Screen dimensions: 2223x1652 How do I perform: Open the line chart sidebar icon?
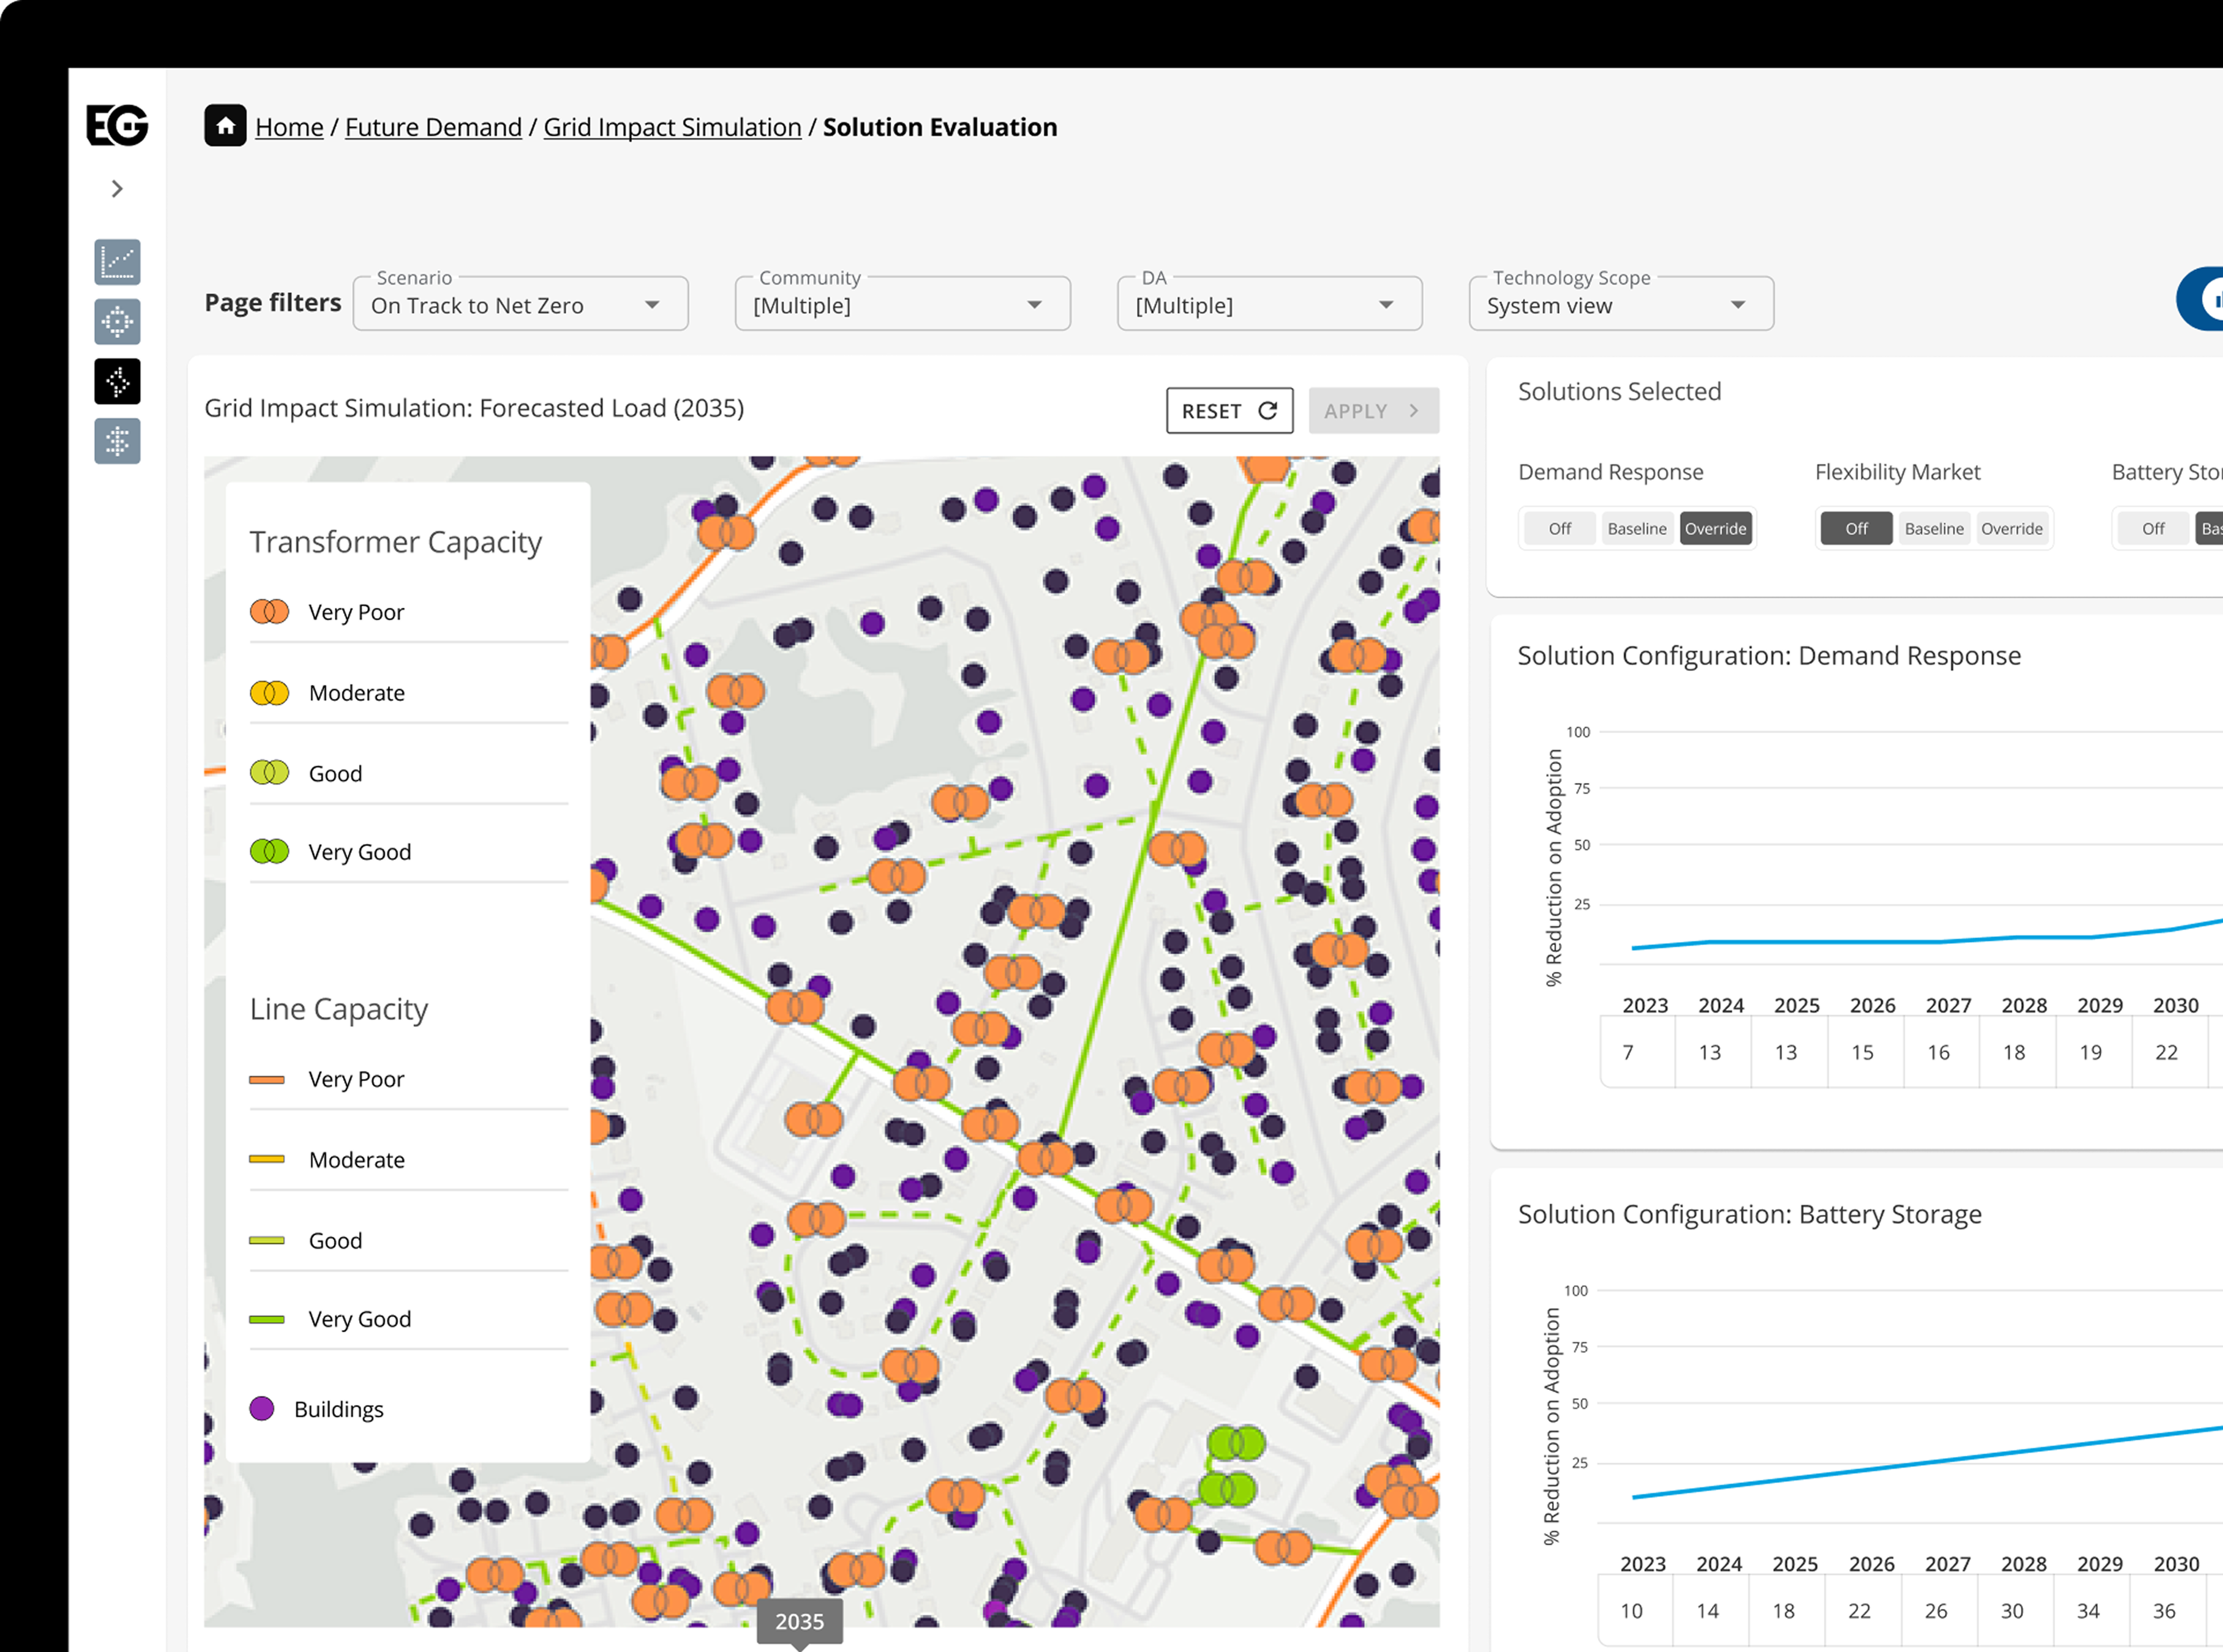(x=117, y=262)
